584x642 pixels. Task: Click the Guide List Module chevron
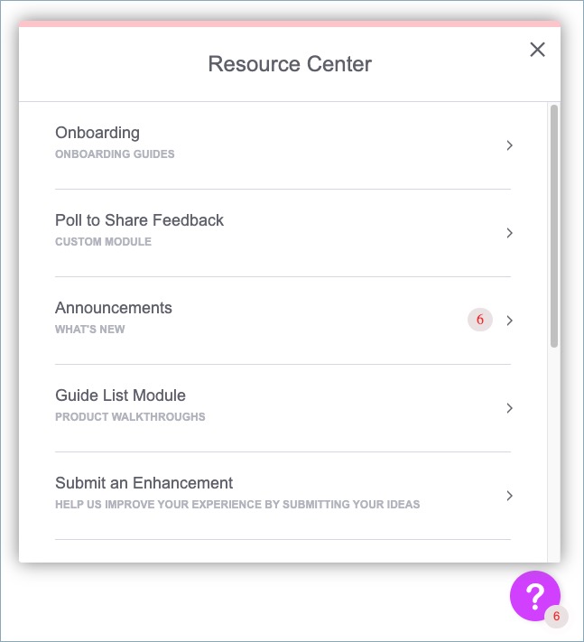pyautogui.click(x=509, y=408)
